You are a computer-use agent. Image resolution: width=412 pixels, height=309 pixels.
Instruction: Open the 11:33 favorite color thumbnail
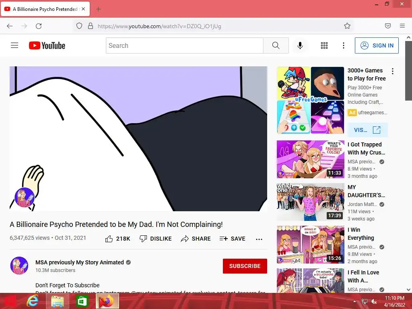coord(311,159)
